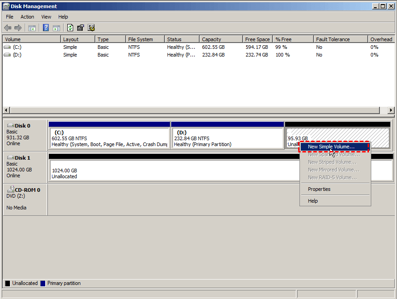Click disabled New Striped Volume entry
The width and height of the screenshot is (397, 299).
coord(335,162)
